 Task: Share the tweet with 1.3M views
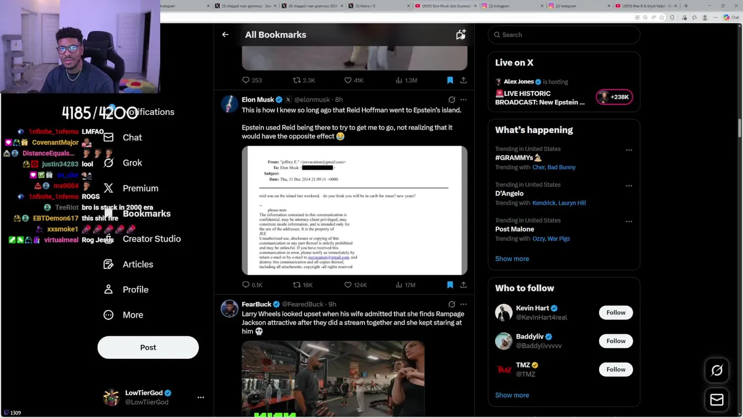pos(463,80)
